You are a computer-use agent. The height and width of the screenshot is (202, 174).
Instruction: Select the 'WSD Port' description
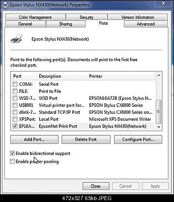coord(48,98)
